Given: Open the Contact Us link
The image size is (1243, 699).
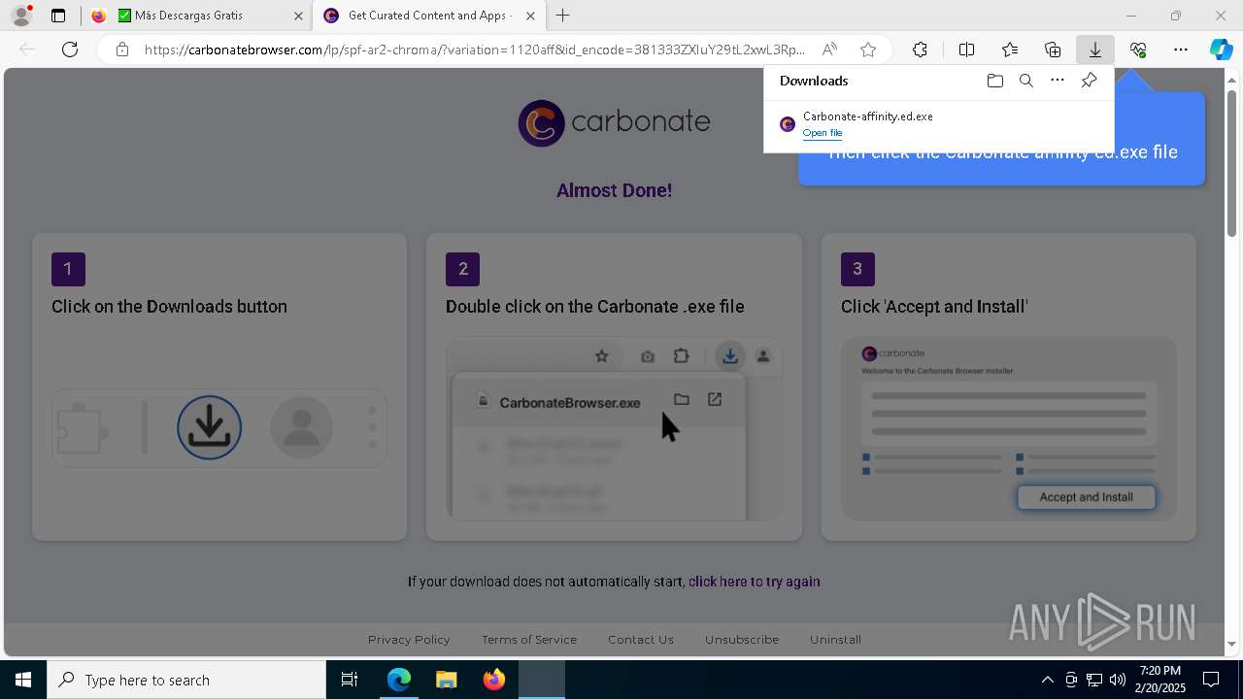Looking at the screenshot, I should (641, 640).
